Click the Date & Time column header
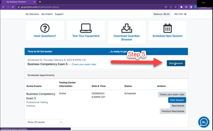Image resolution: width=213 pixels, height=131 pixels. click(x=98, y=86)
